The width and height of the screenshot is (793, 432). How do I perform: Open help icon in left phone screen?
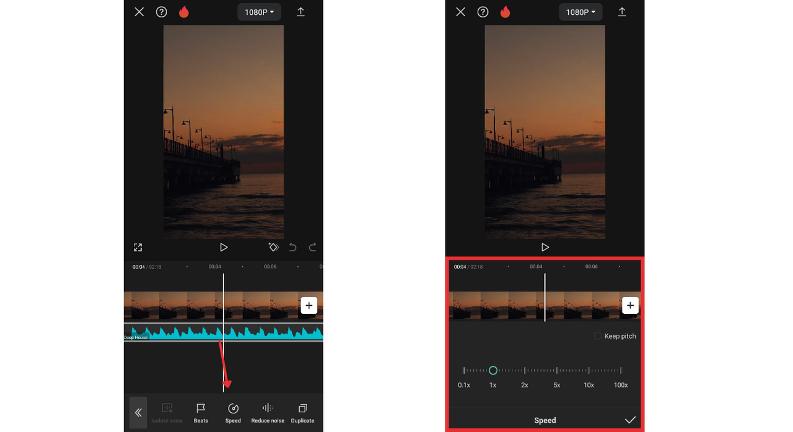pyautogui.click(x=162, y=12)
